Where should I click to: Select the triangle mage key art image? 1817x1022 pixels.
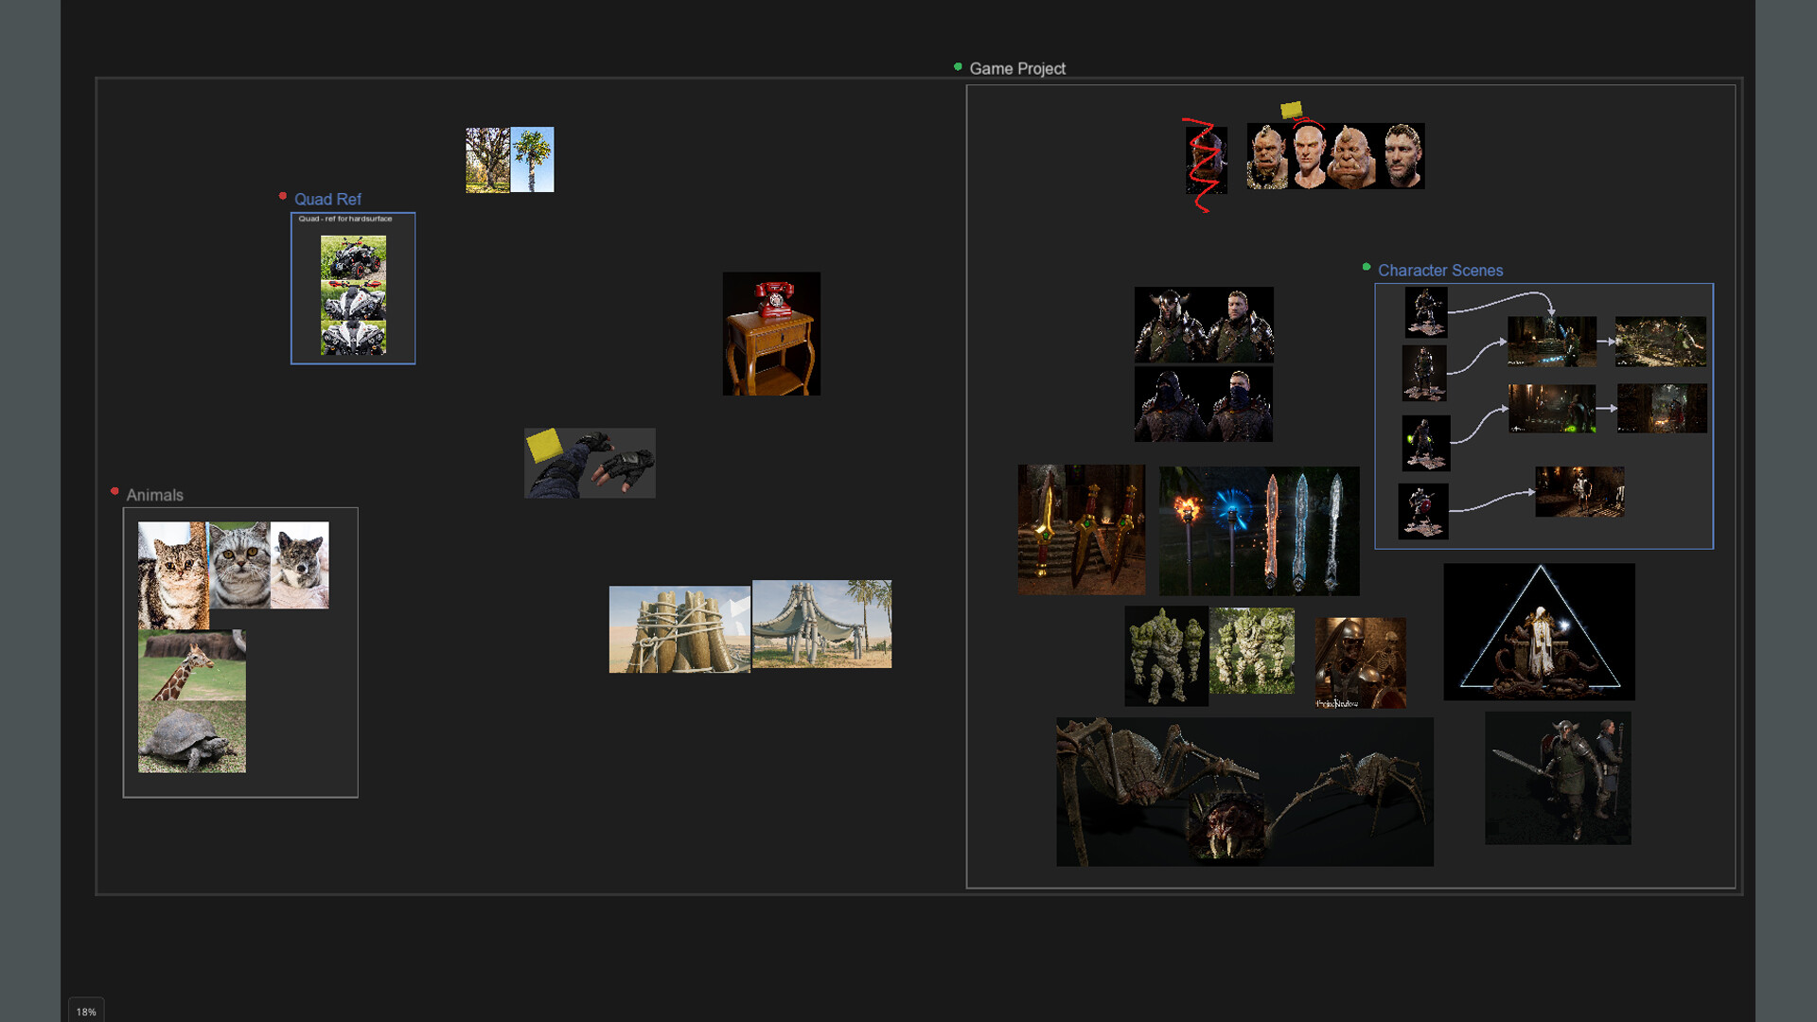1539,632
